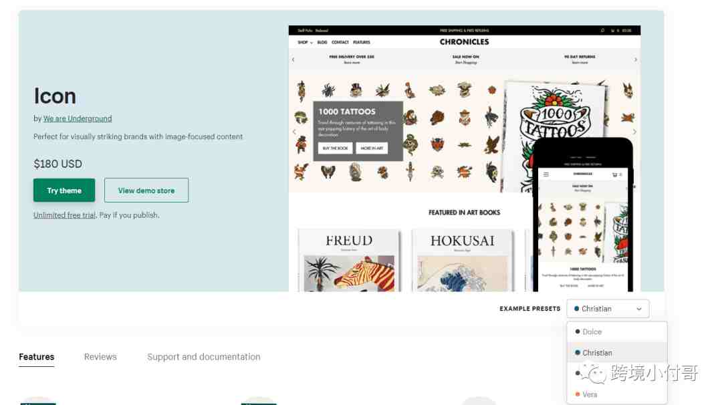The image size is (722, 405).
Task: Click the search icon in the Chronicles preview header
Action: [x=602, y=30]
